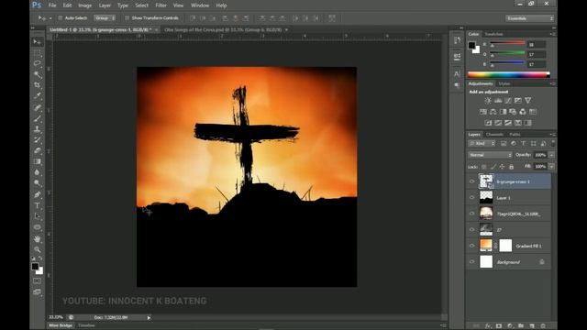The image size is (587, 330).
Task: Add a Brightness/Contrast adjustment
Action: [x=488, y=101]
